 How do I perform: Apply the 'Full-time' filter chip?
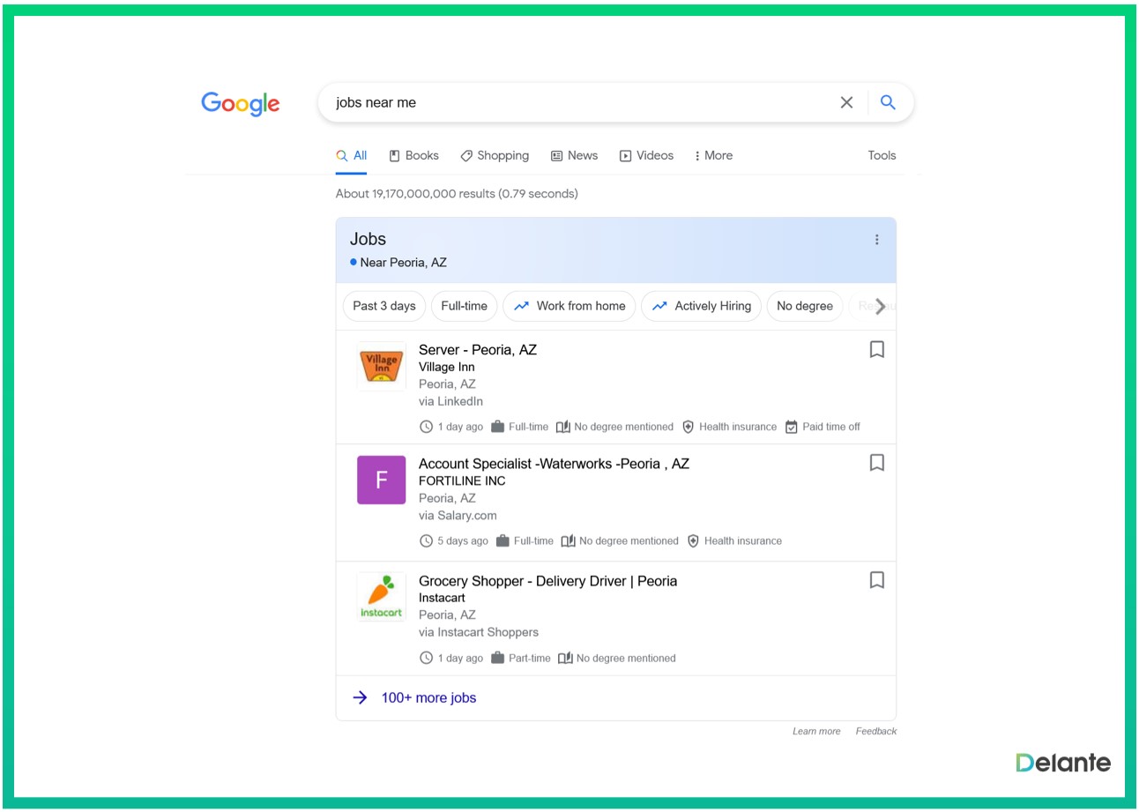(464, 306)
